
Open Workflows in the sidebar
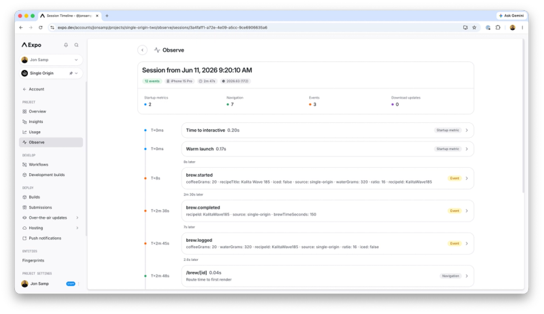click(x=50, y=164)
